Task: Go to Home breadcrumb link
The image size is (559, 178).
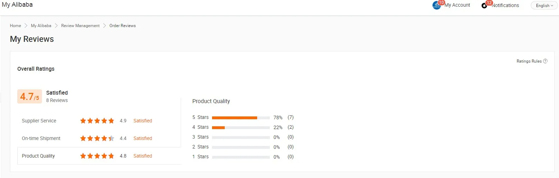Action: (15, 26)
